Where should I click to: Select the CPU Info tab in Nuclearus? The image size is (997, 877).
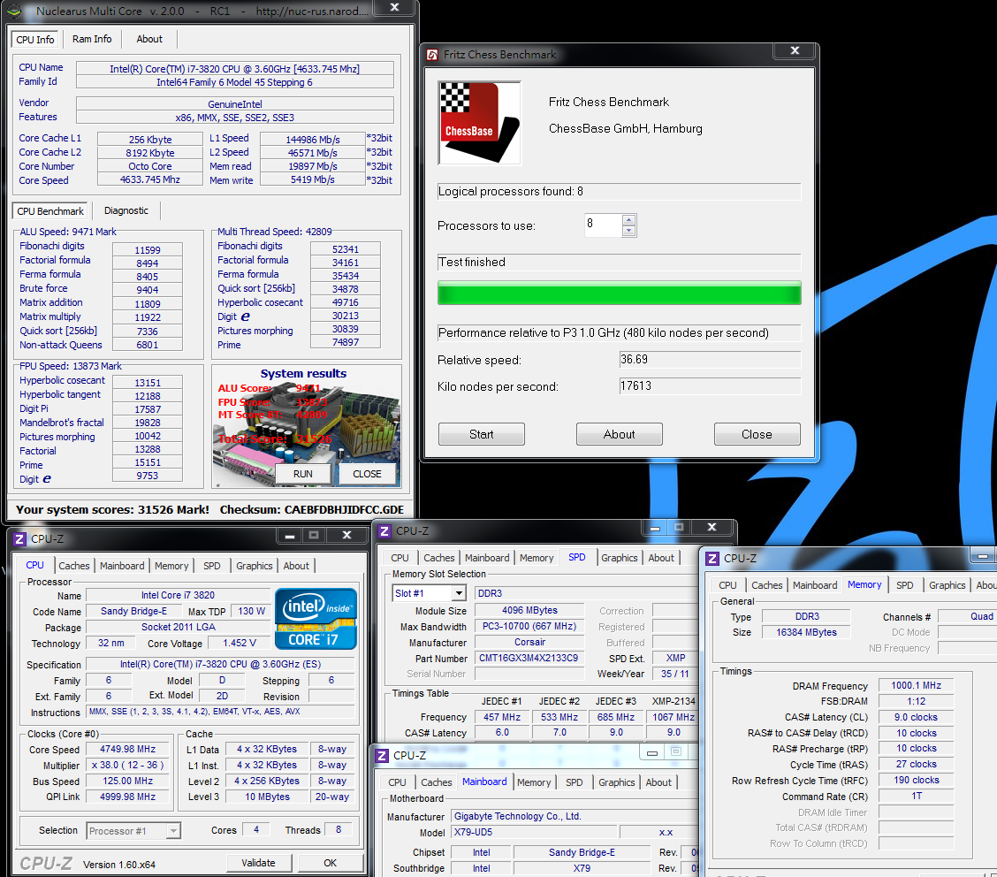(35, 40)
